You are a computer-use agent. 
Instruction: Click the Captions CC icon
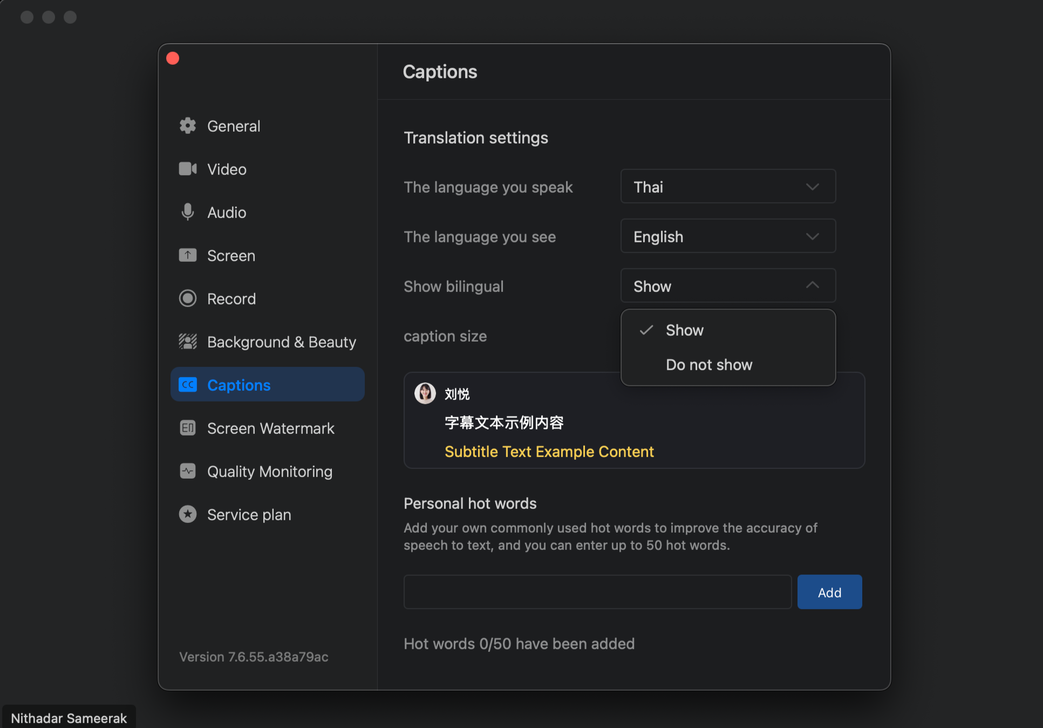pyautogui.click(x=187, y=385)
